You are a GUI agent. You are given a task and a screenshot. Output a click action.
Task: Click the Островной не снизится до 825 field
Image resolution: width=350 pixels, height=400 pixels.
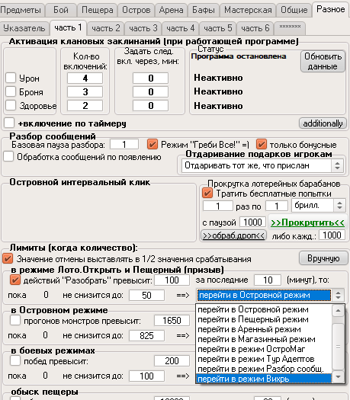point(146,335)
